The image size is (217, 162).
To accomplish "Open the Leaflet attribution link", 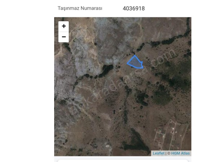I will 159,153.
